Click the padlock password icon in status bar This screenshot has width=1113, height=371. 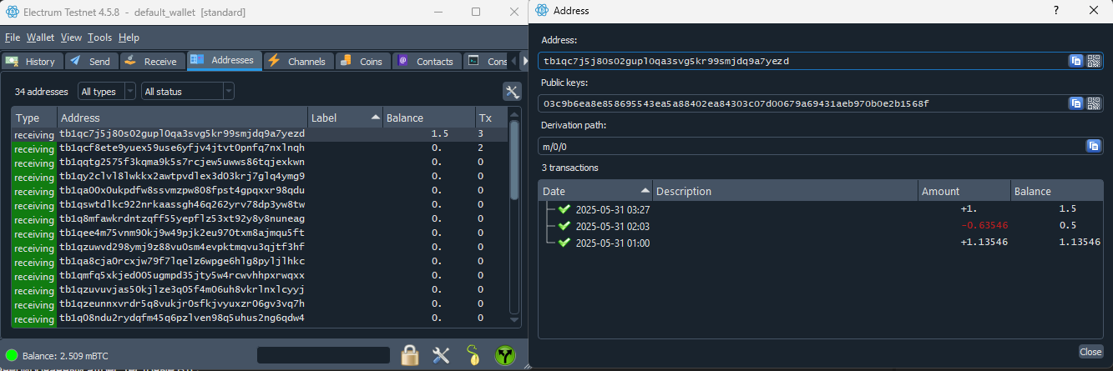[x=409, y=355]
